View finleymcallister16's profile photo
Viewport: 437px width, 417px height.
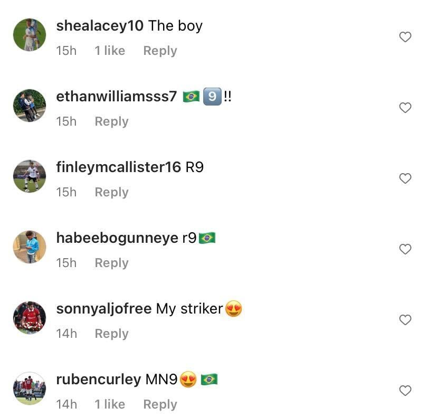[x=30, y=176]
